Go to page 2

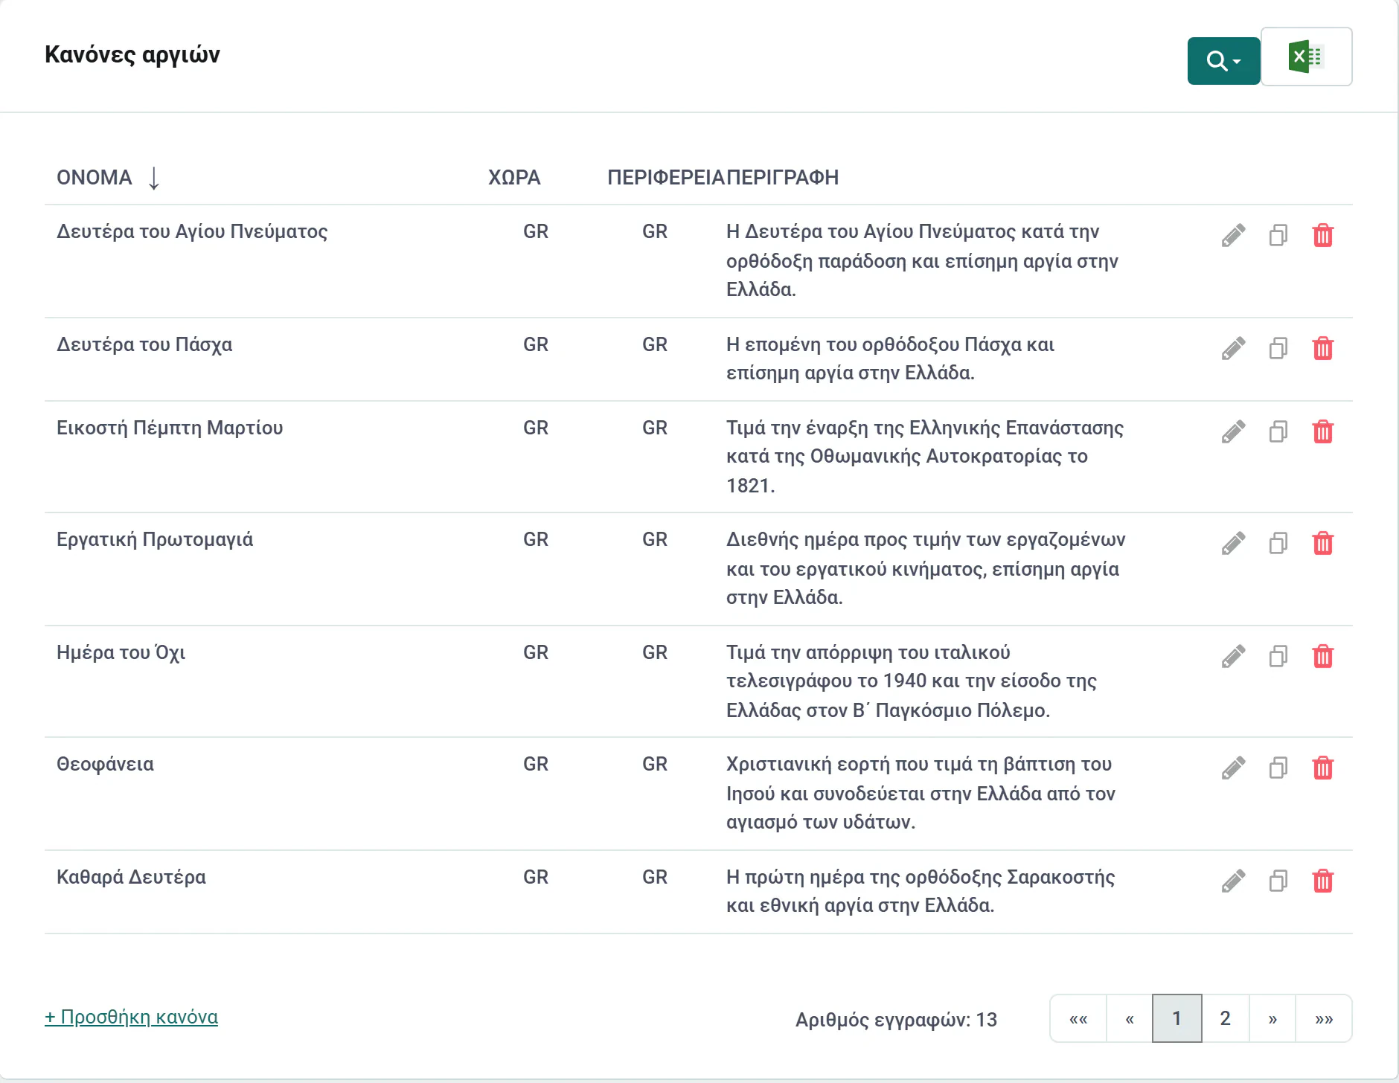click(x=1225, y=1018)
